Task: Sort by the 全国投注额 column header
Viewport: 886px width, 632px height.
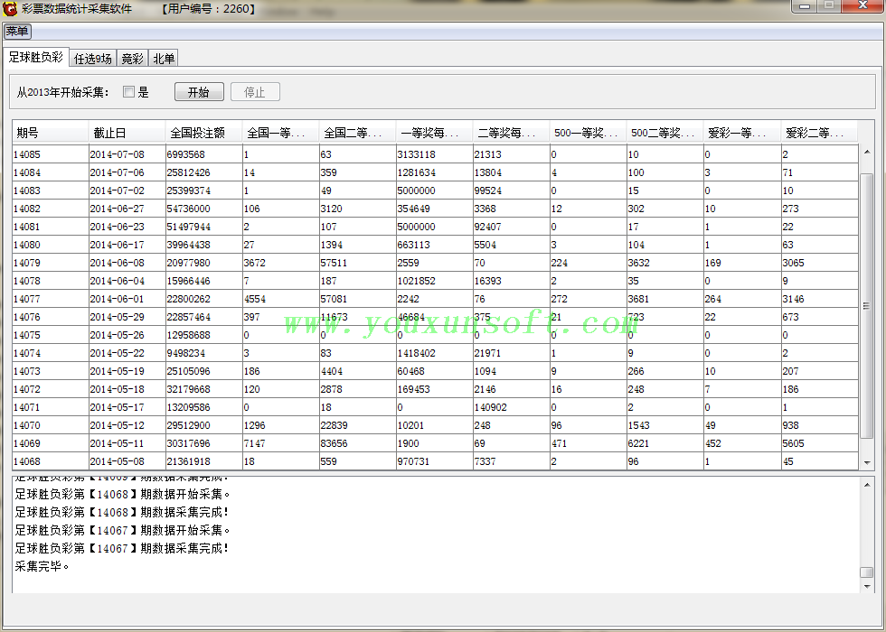Action: click(x=204, y=133)
